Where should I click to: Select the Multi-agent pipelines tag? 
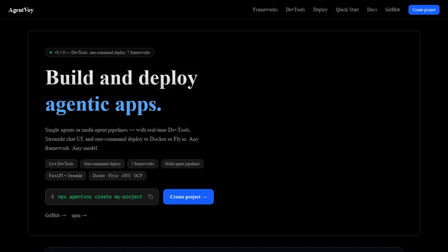[x=182, y=164]
